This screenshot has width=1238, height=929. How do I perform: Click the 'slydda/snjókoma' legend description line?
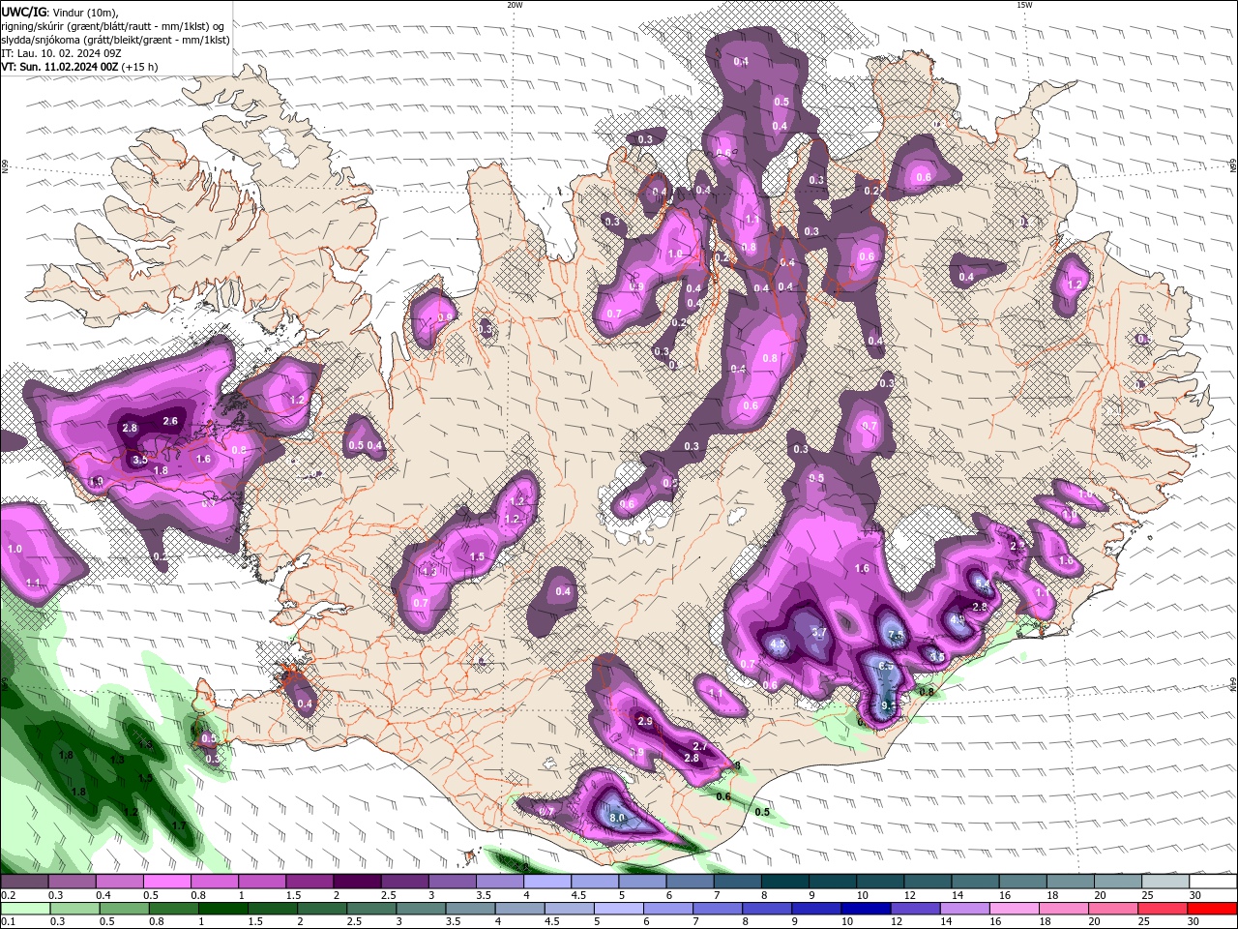point(115,40)
